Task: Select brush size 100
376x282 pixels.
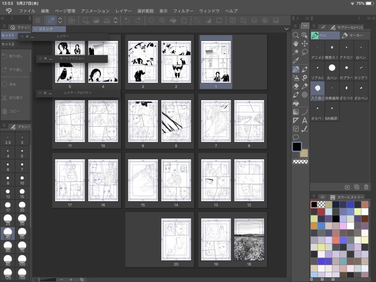Action: pos(22,260)
